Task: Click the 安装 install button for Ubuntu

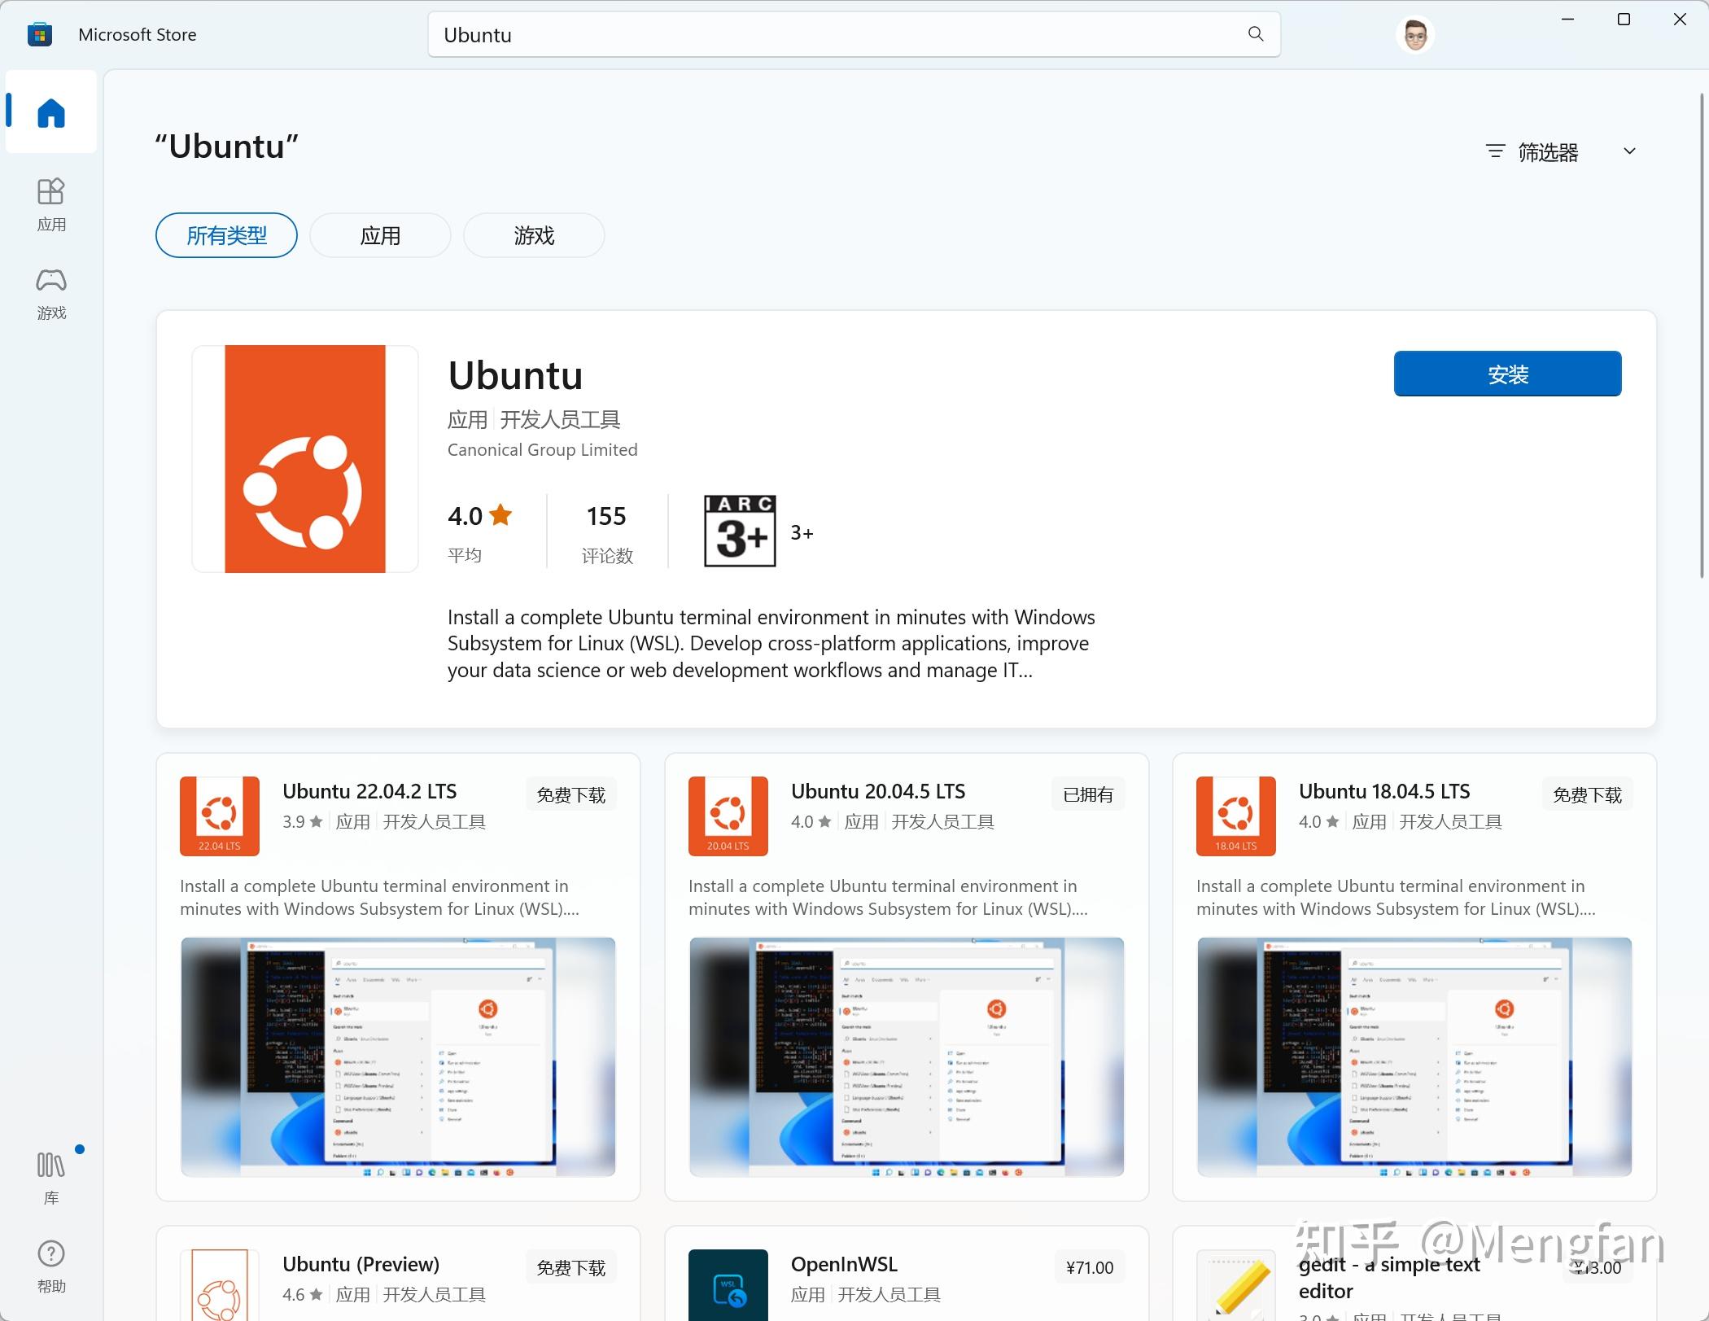Action: (1507, 374)
